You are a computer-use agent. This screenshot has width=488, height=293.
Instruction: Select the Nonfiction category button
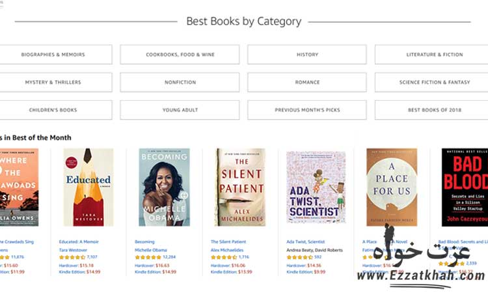180,82
